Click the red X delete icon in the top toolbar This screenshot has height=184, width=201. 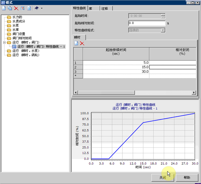pyautogui.click(x=16, y=8)
